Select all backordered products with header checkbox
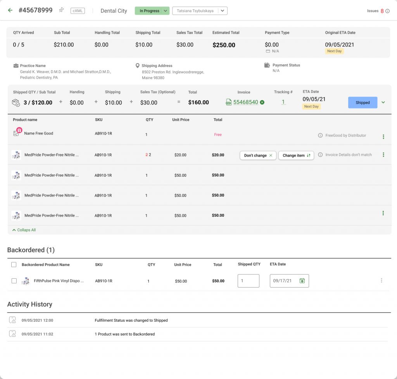397x379 pixels. click(x=14, y=265)
